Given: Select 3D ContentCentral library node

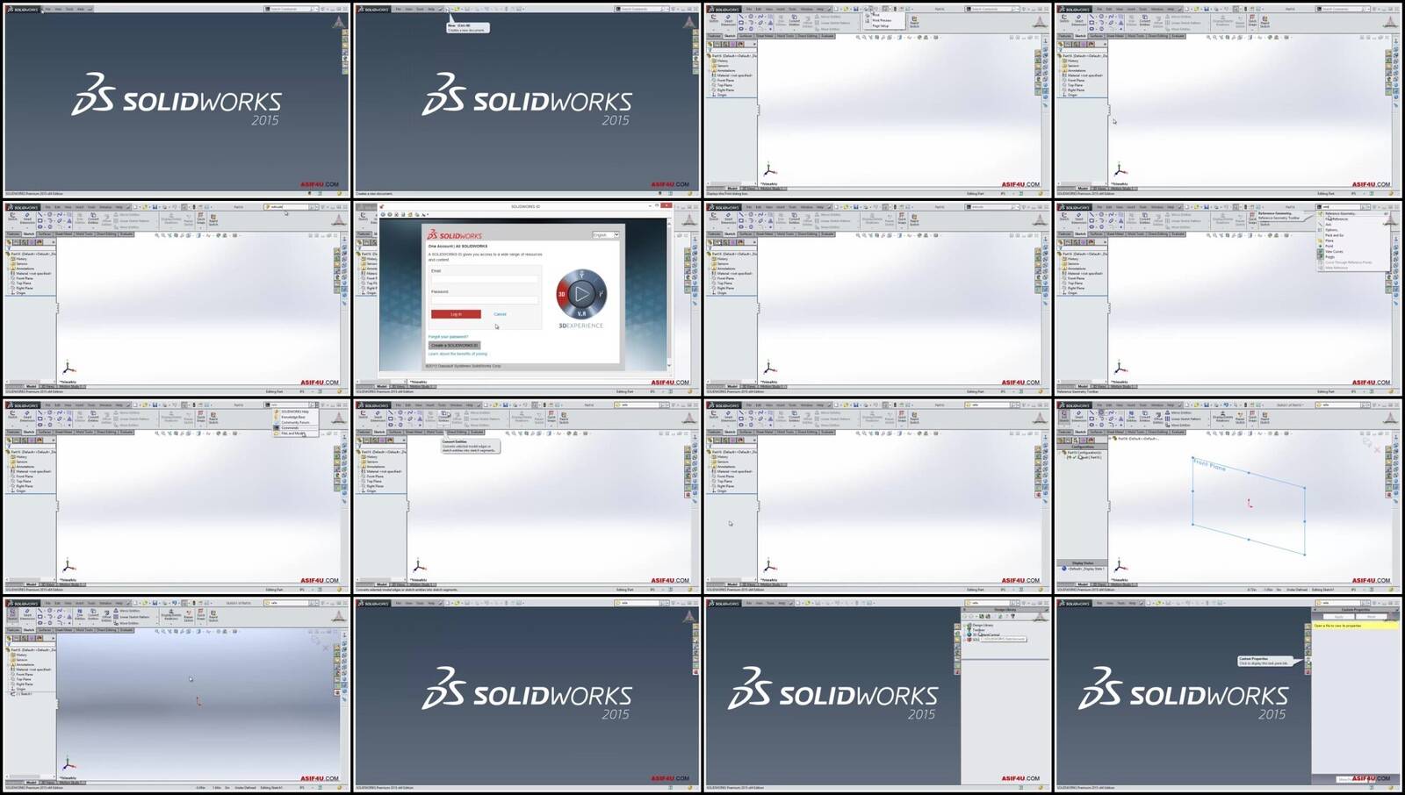Looking at the screenshot, I should point(986,634).
